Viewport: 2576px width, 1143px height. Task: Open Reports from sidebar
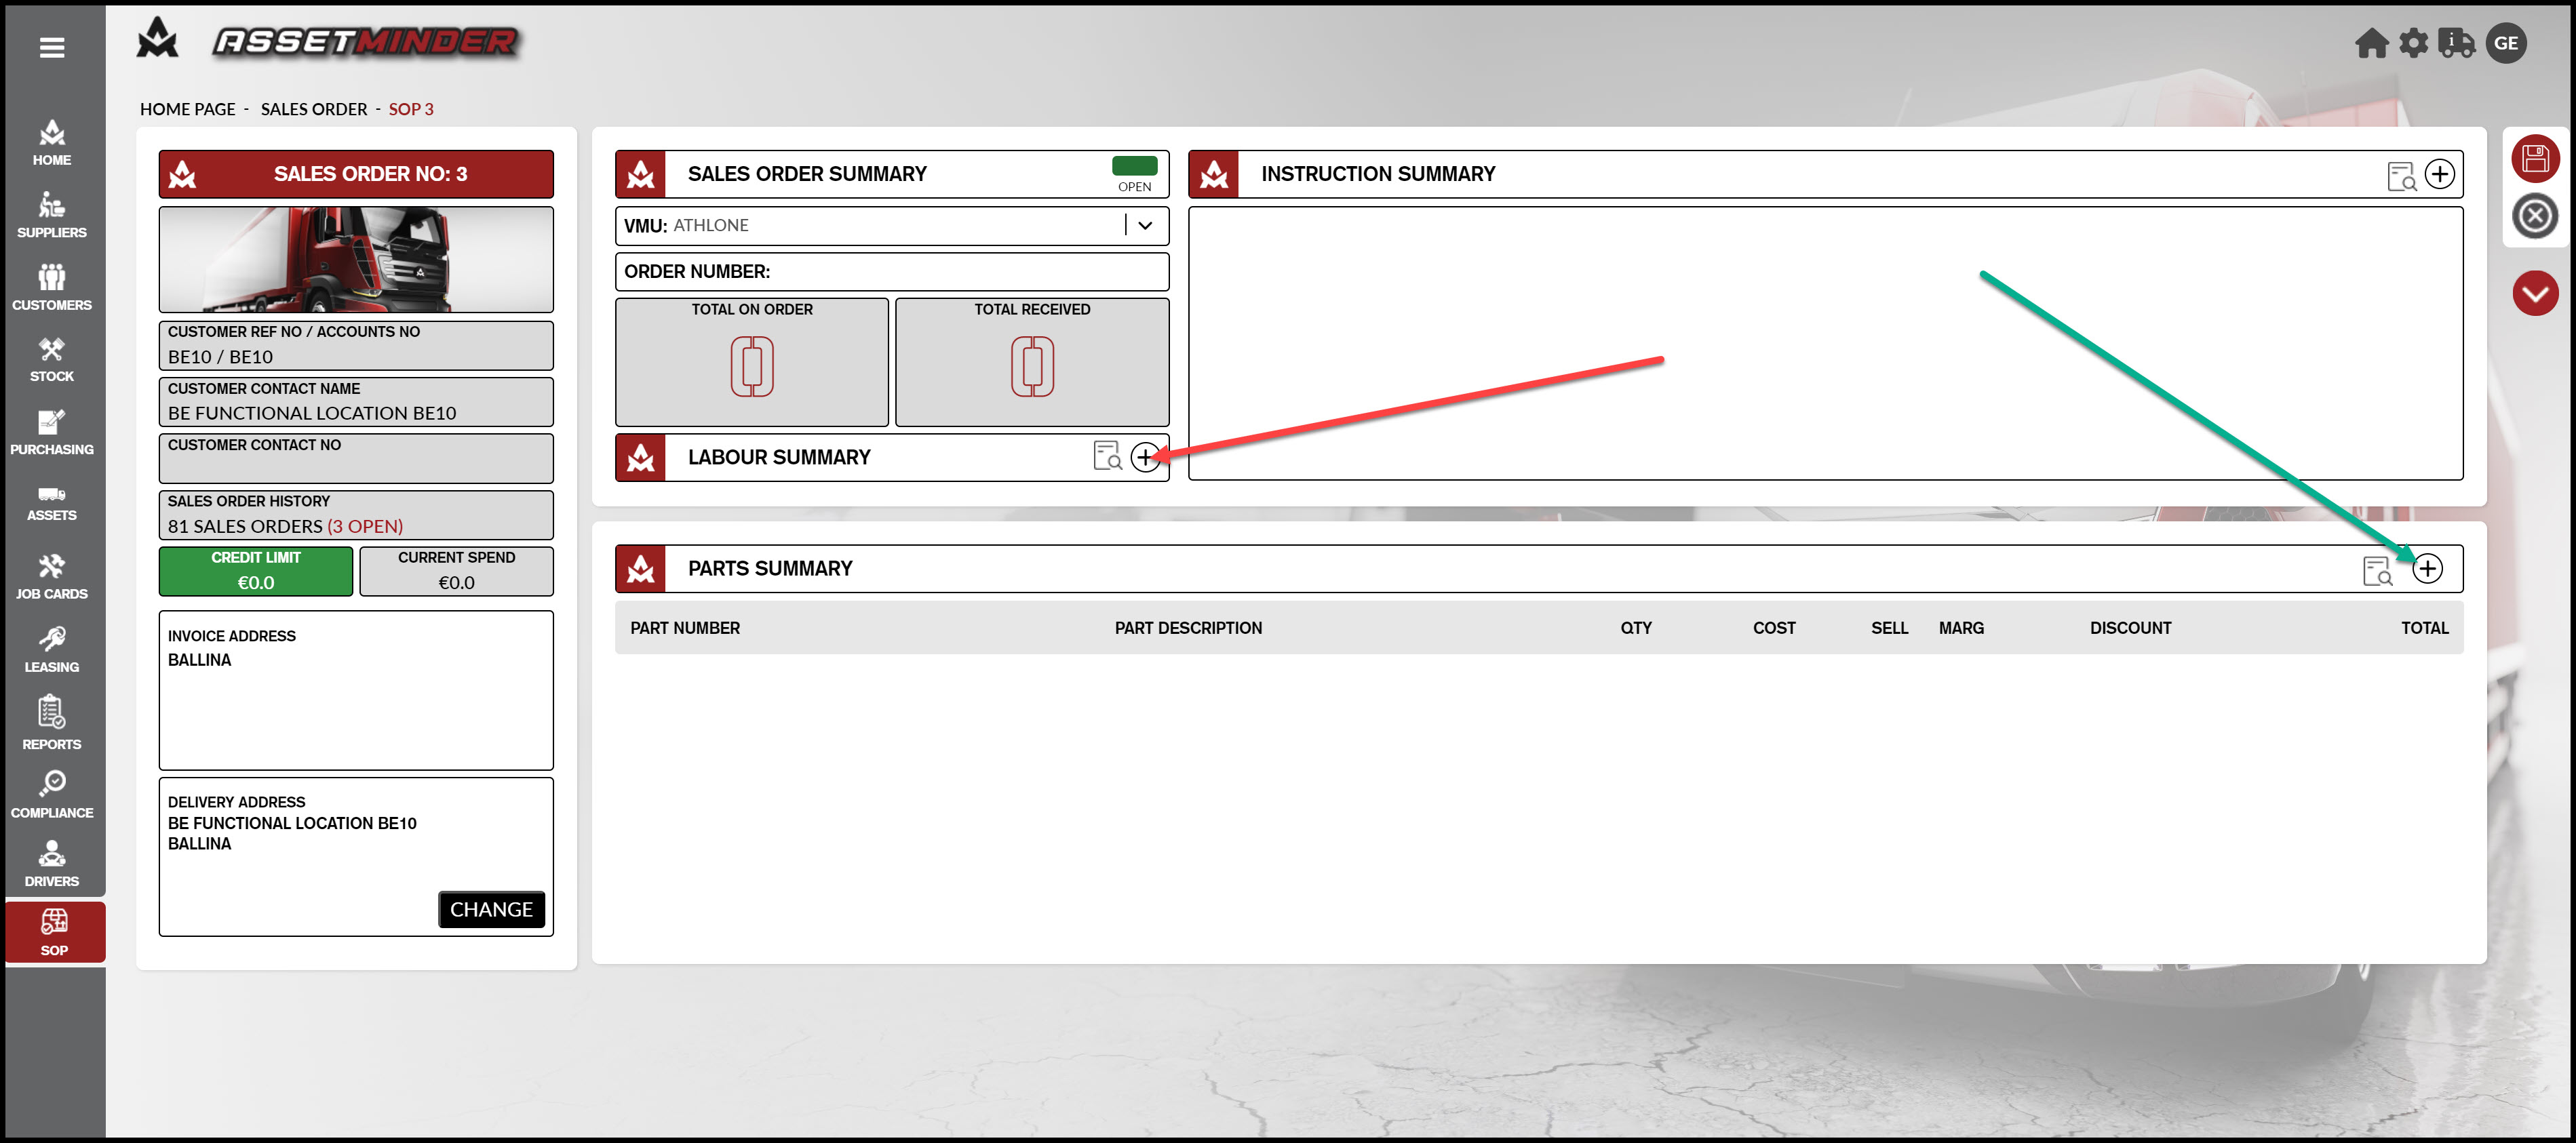coord(52,723)
